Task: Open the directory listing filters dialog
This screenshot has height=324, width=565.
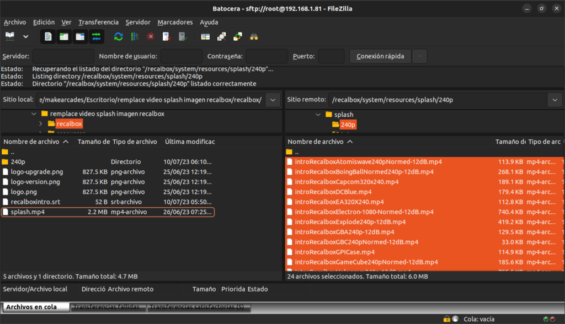Action: tap(205, 36)
